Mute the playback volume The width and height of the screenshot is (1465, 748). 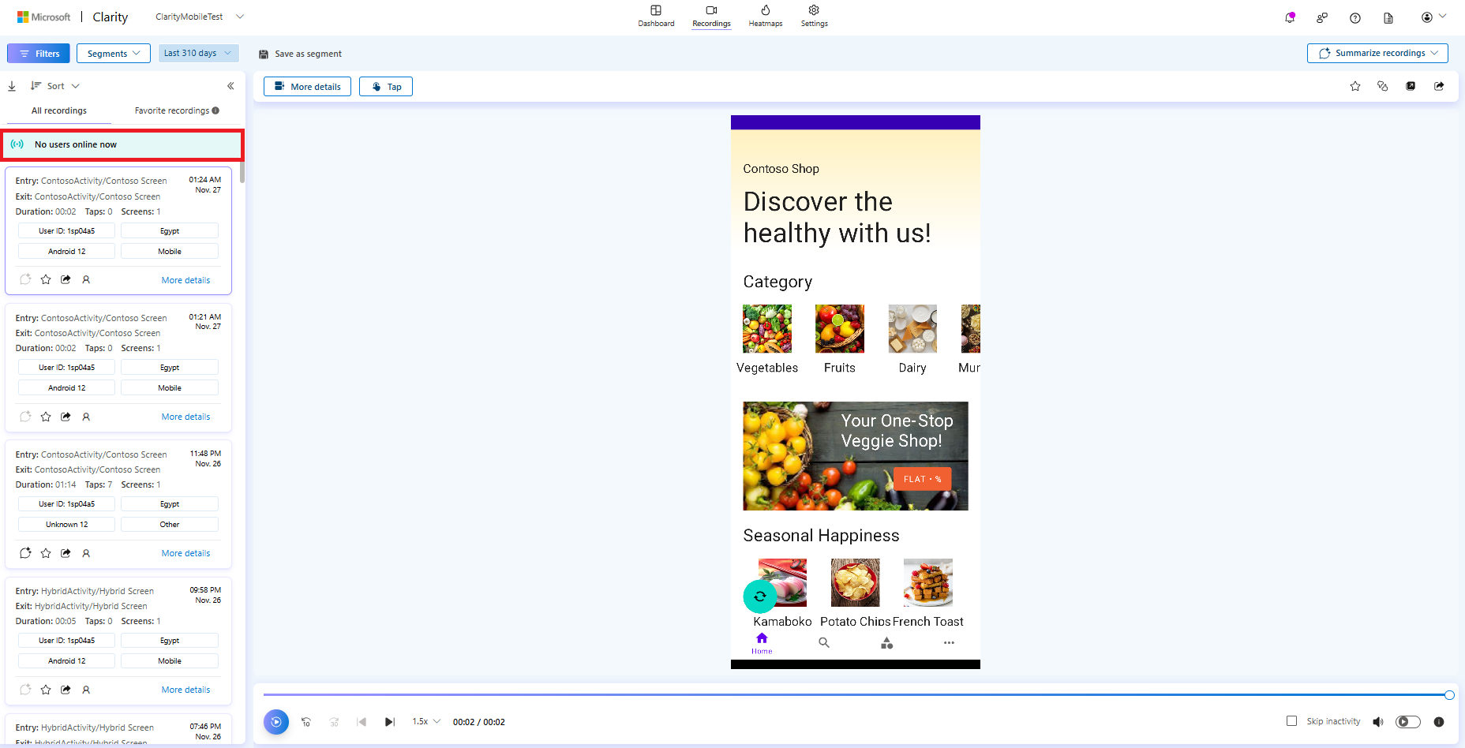(x=1378, y=721)
